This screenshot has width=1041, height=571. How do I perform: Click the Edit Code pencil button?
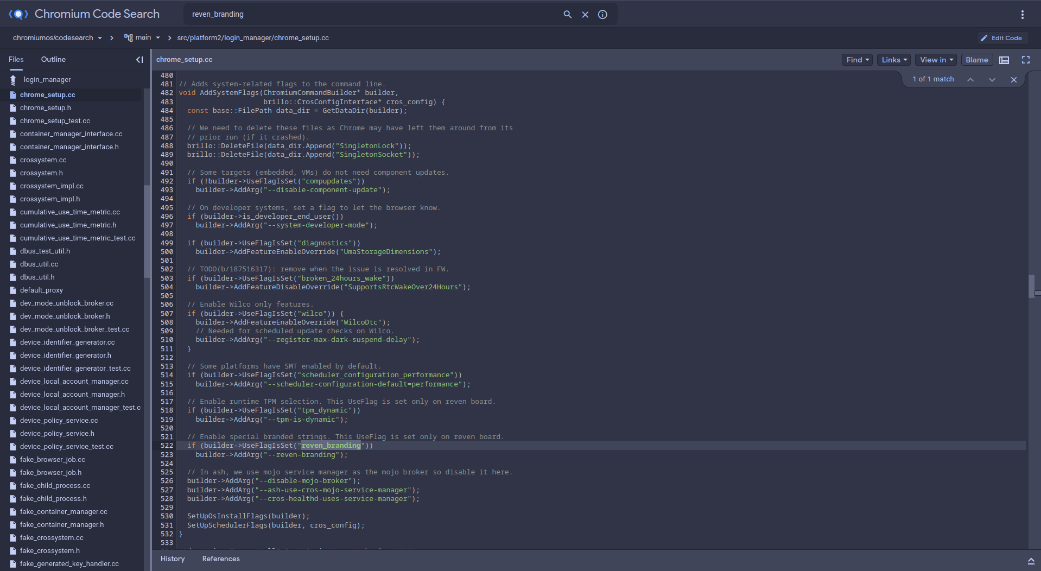[1001, 38]
